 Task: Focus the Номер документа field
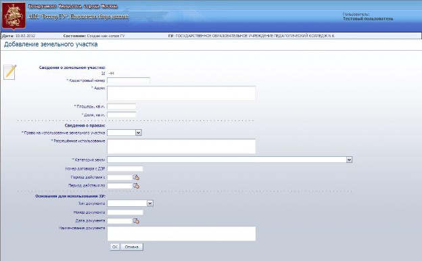point(125,212)
